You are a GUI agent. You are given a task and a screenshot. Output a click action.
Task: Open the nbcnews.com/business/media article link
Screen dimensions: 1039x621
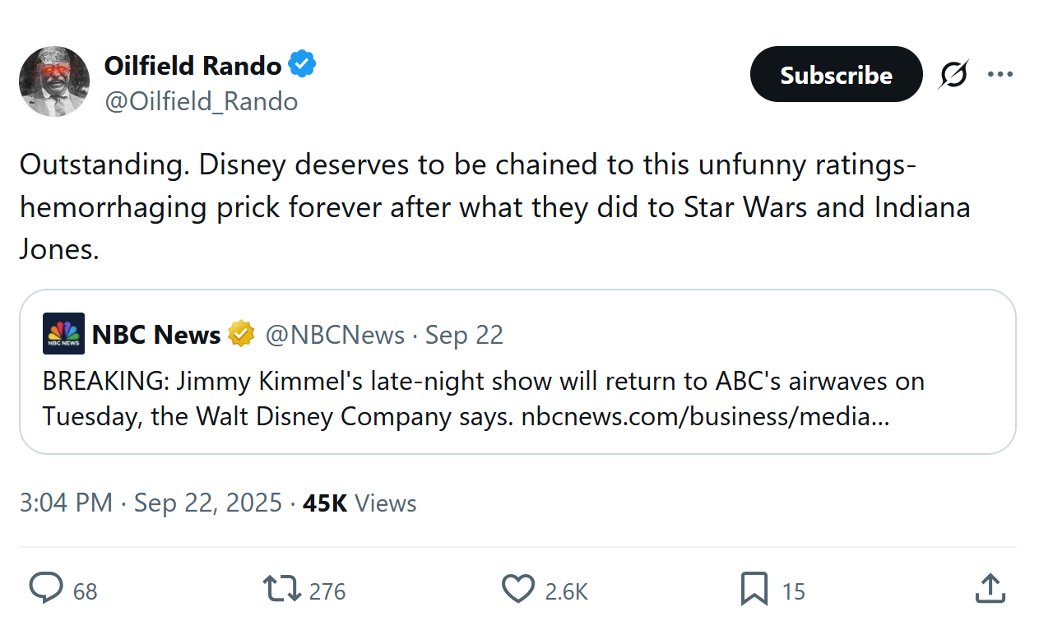click(x=705, y=417)
